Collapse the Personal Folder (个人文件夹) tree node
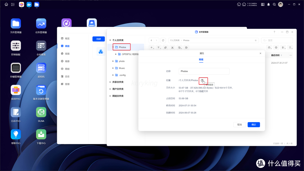Viewport: 304px width, 171px height. [110, 40]
